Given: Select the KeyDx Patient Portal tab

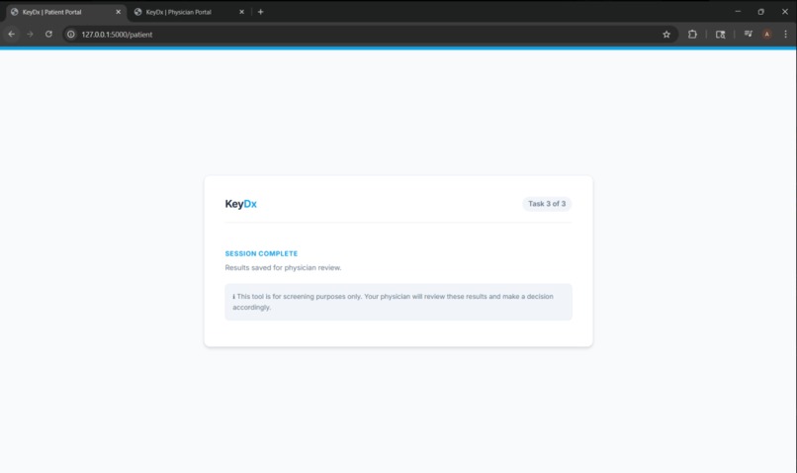Looking at the screenshot, I should tap(65, 12).
